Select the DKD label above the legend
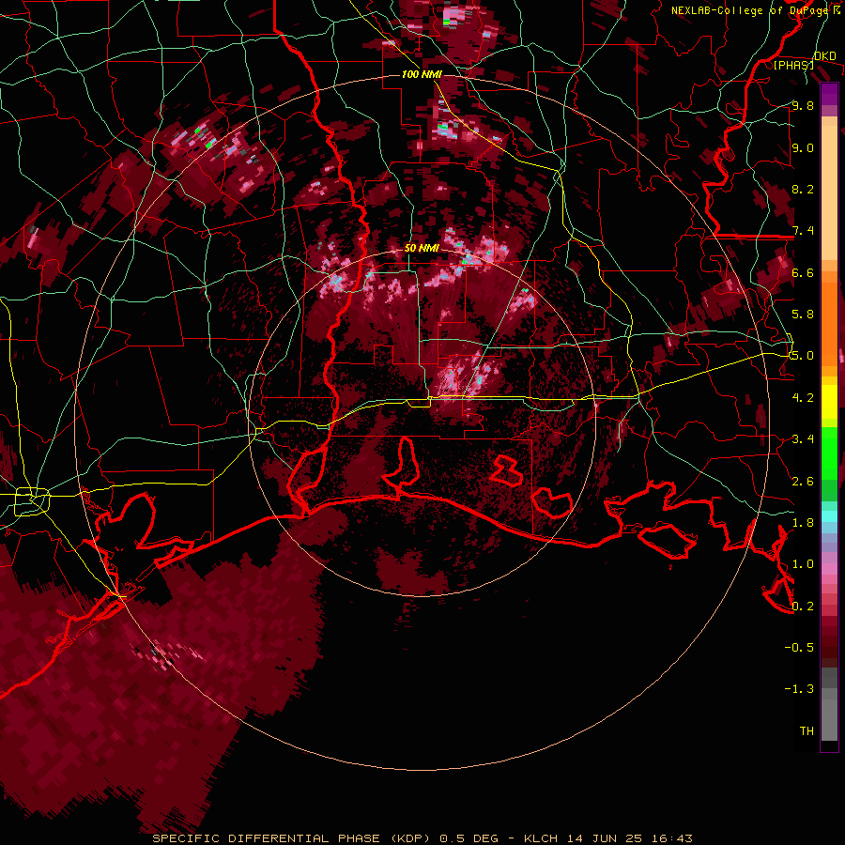Image resolution: width=845 pixels, height=845 pixels. click(x=824, y=56)
